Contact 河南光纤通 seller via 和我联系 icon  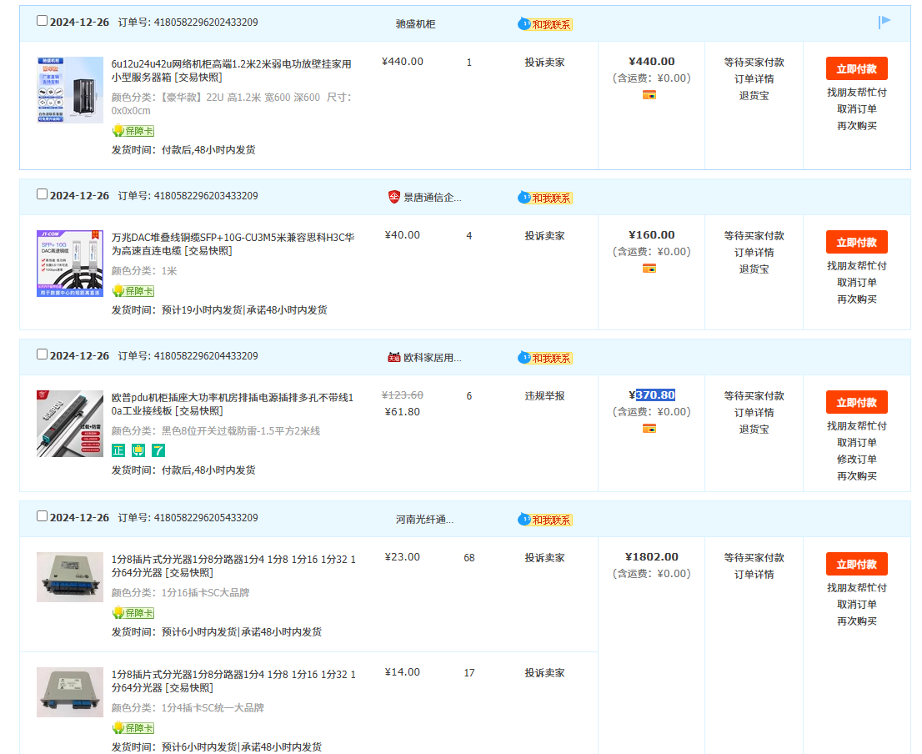click(x=546, y=520)
